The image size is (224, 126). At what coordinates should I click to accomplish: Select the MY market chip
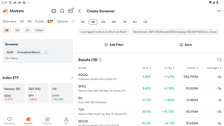(x=114, y=22)
